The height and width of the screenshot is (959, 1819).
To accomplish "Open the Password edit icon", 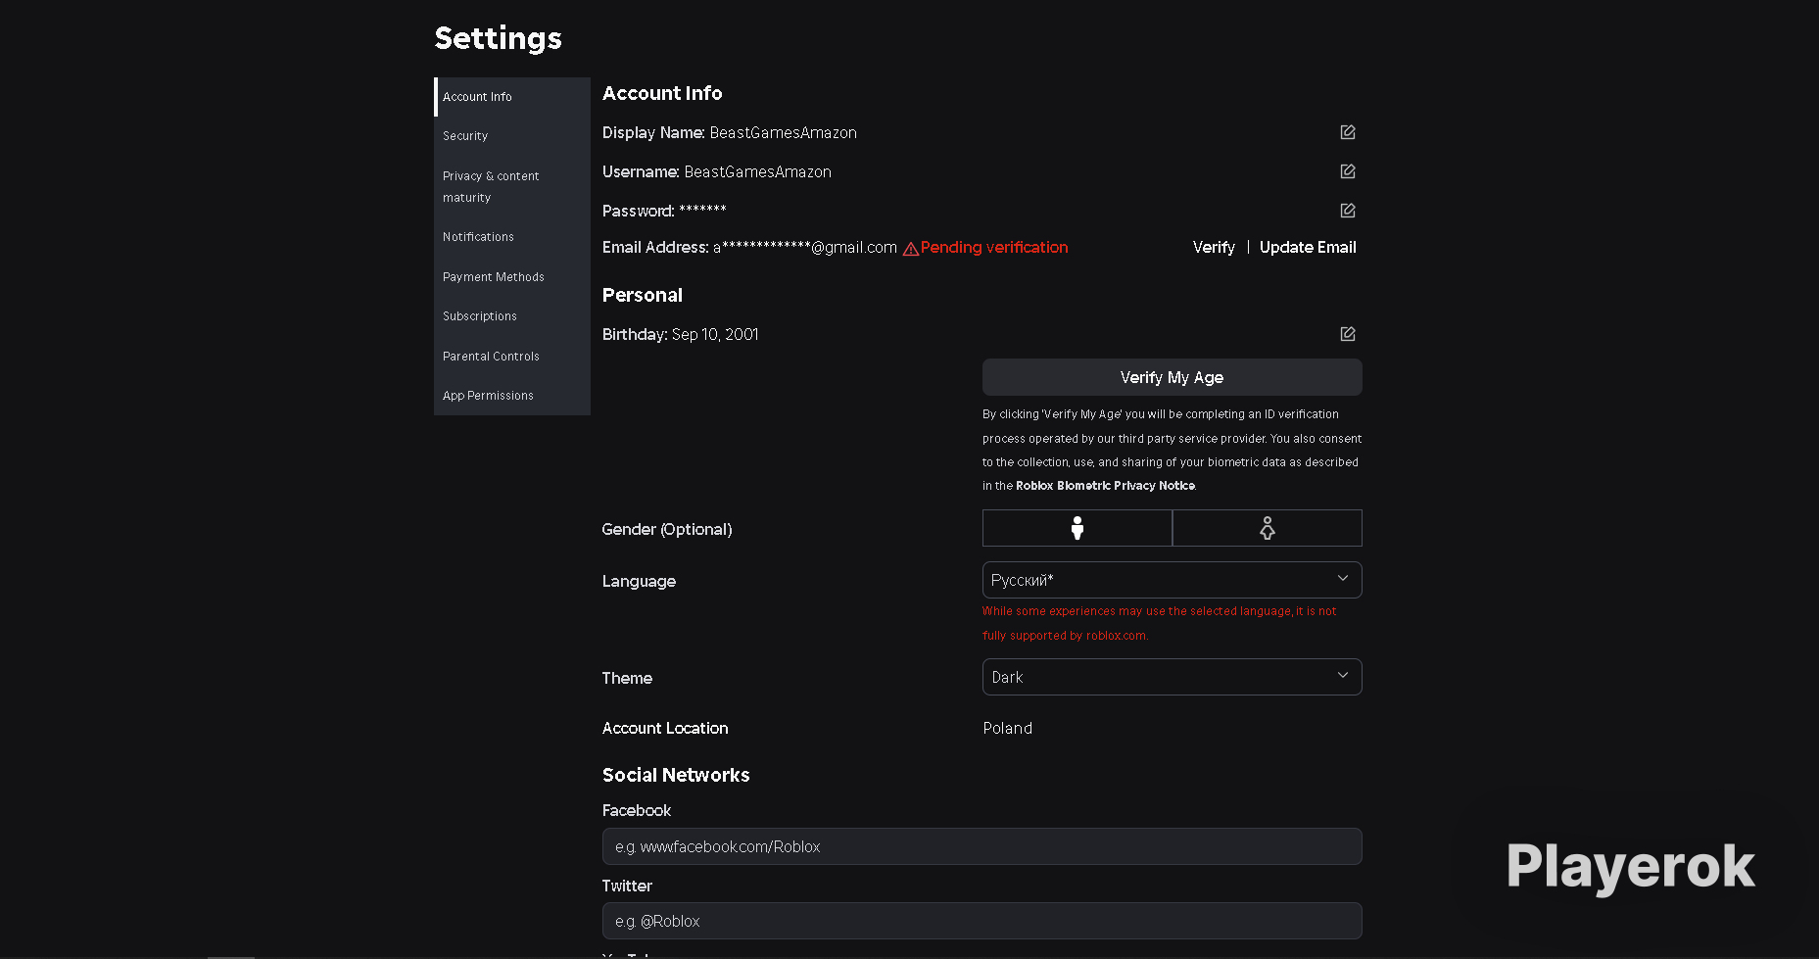I will tap(1348, 211).
